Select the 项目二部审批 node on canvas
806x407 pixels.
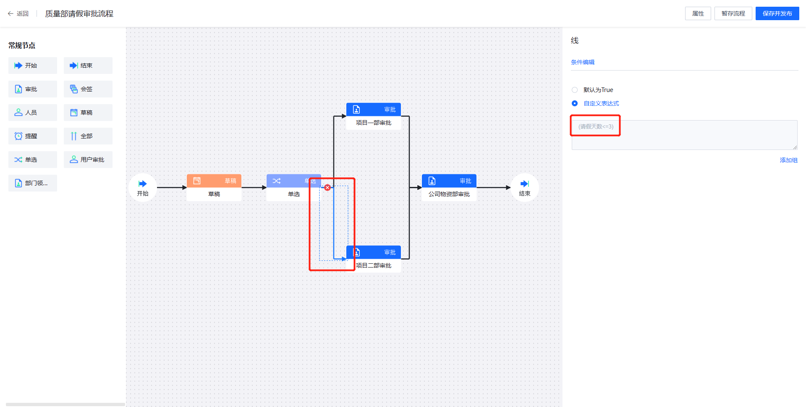point(374,259)
